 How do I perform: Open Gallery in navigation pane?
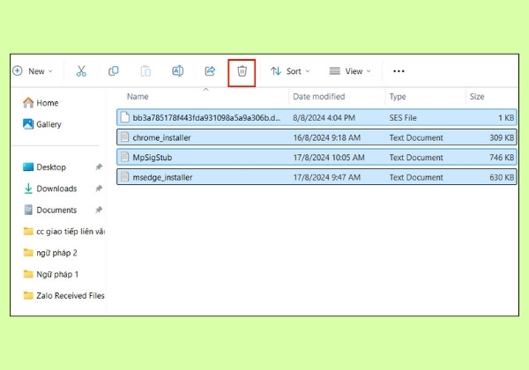point(42,124)
